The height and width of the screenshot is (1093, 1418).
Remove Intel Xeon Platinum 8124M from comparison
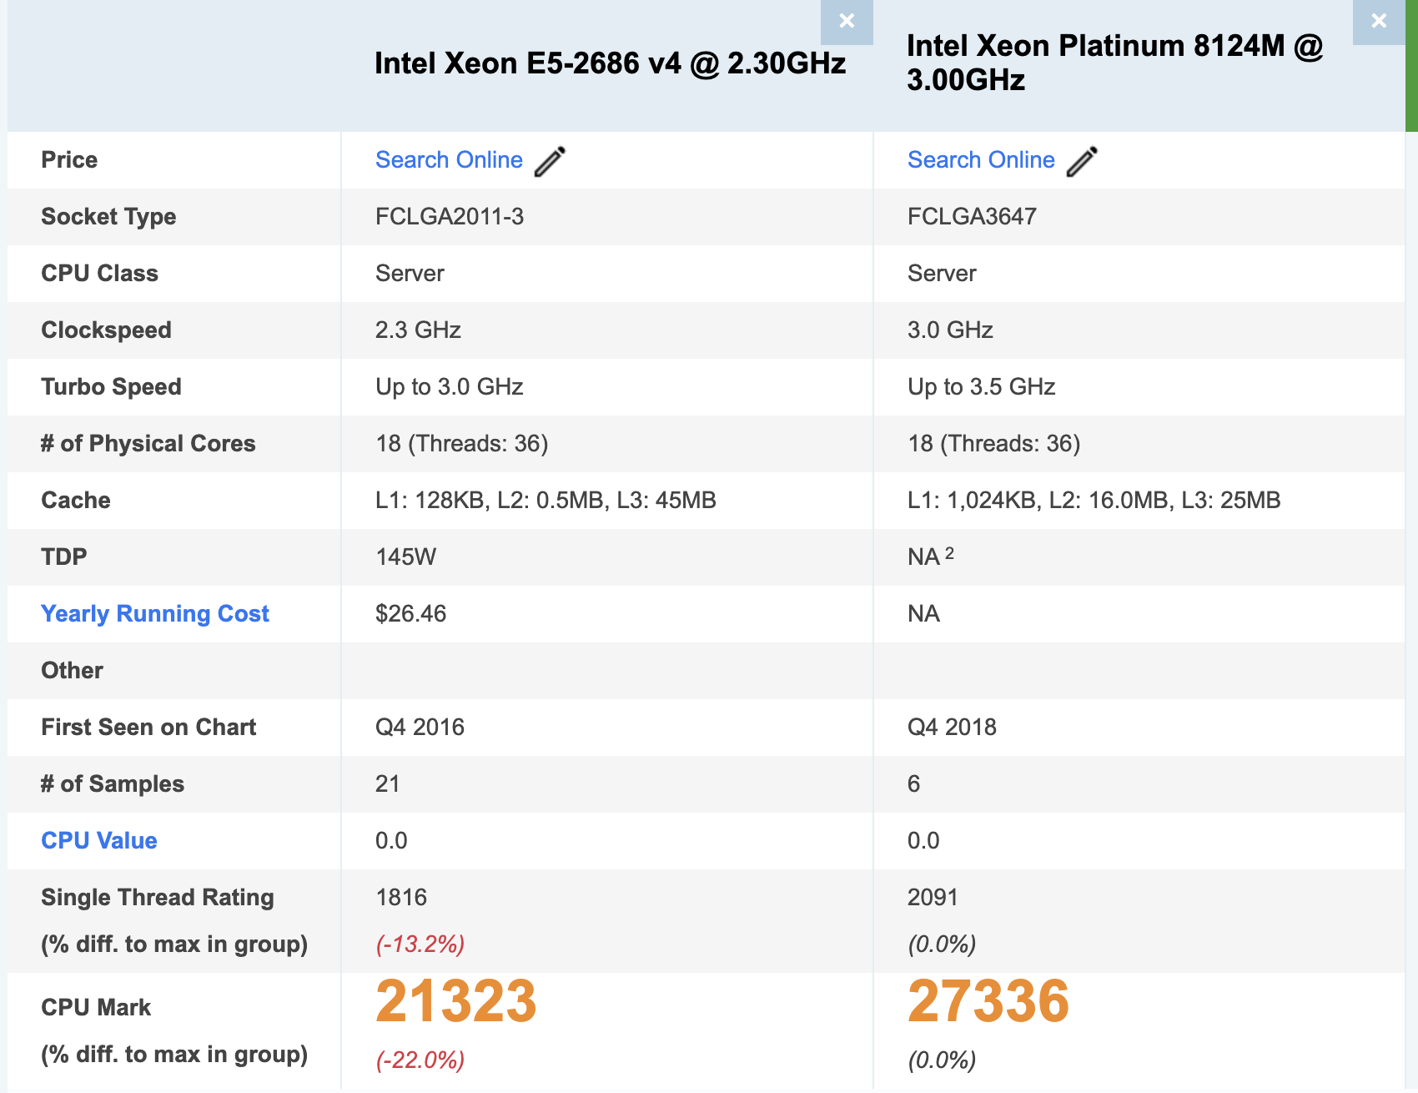1379,22
